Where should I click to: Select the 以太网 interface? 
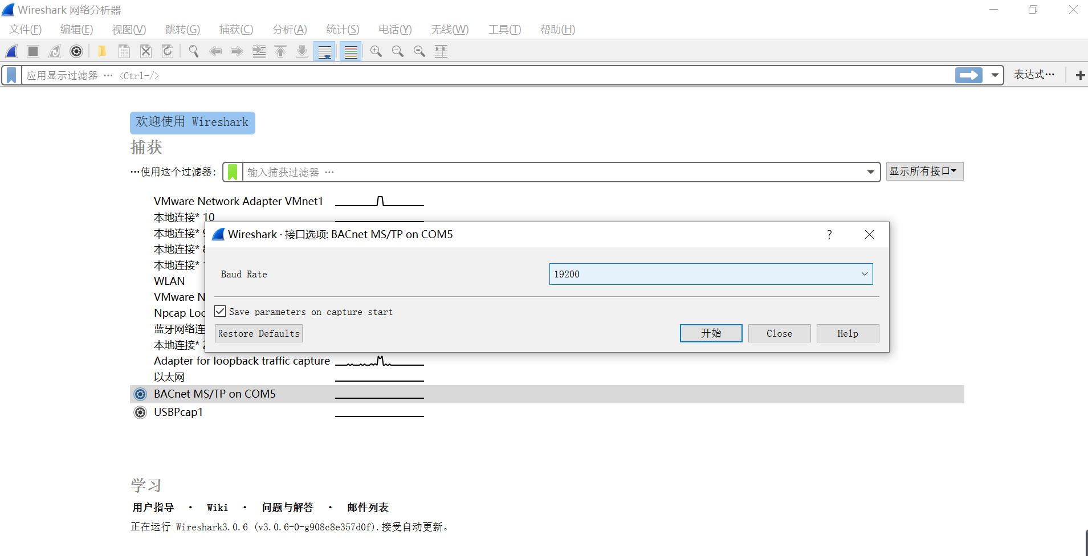pos(169,377)
